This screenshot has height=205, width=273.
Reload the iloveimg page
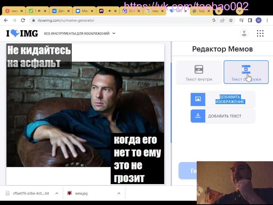coord(23,20)
